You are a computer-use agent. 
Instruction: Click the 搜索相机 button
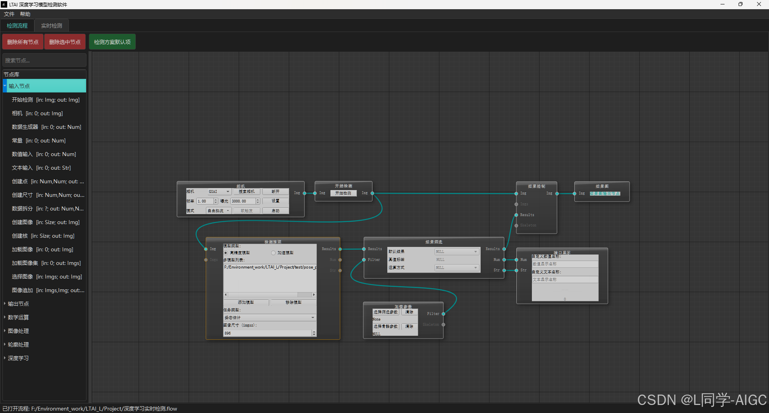coord(247,192)
